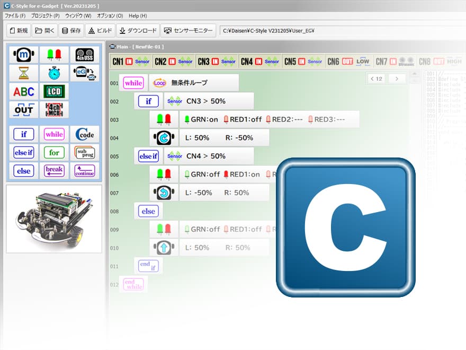Add an else block from palette
The width and height of the screenshot is (466, 350).
24,171
